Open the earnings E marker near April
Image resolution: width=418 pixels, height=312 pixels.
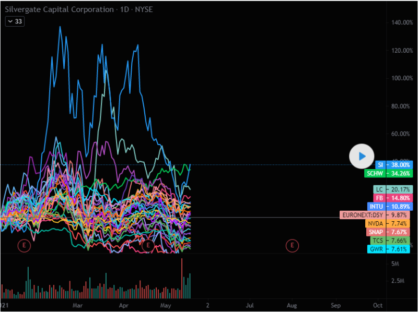coord(148,245)
